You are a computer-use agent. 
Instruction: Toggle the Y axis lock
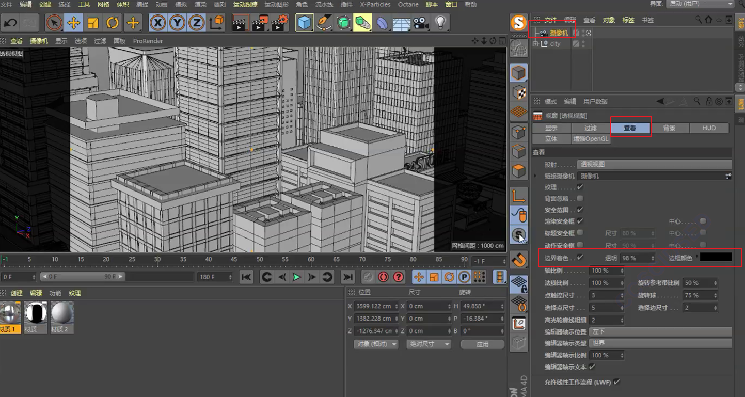[x=177, y=23]
